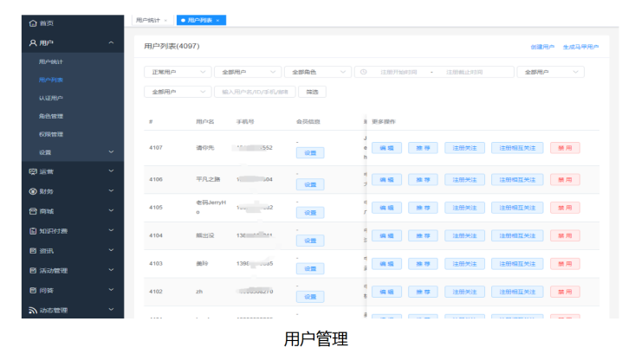Open 角色管理 in the sidebar
This screenshot has width=641, height=360.
51,116
